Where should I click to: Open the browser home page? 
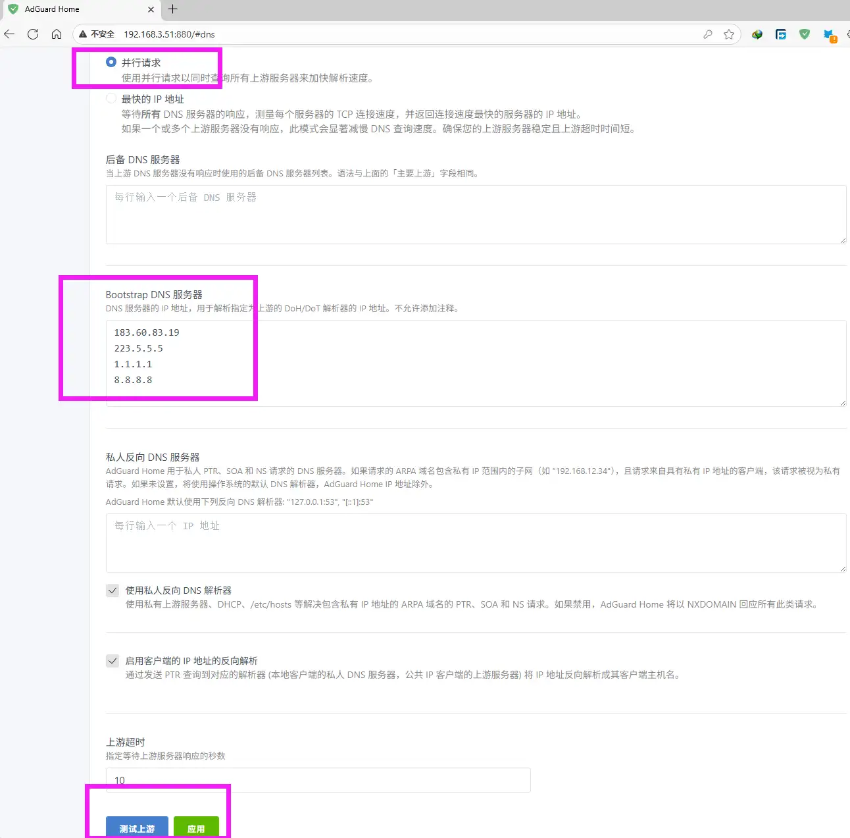point(57,34)
